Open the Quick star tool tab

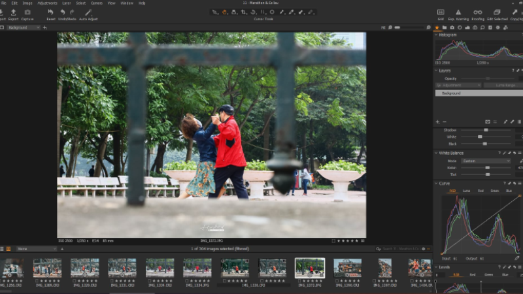pyautogui.click(x=437, y=27)
